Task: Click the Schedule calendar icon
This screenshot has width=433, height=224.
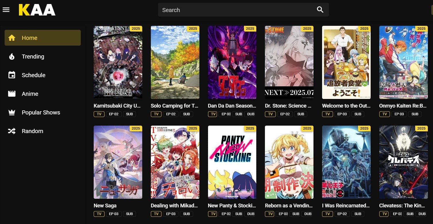Action: click(12, 75)
